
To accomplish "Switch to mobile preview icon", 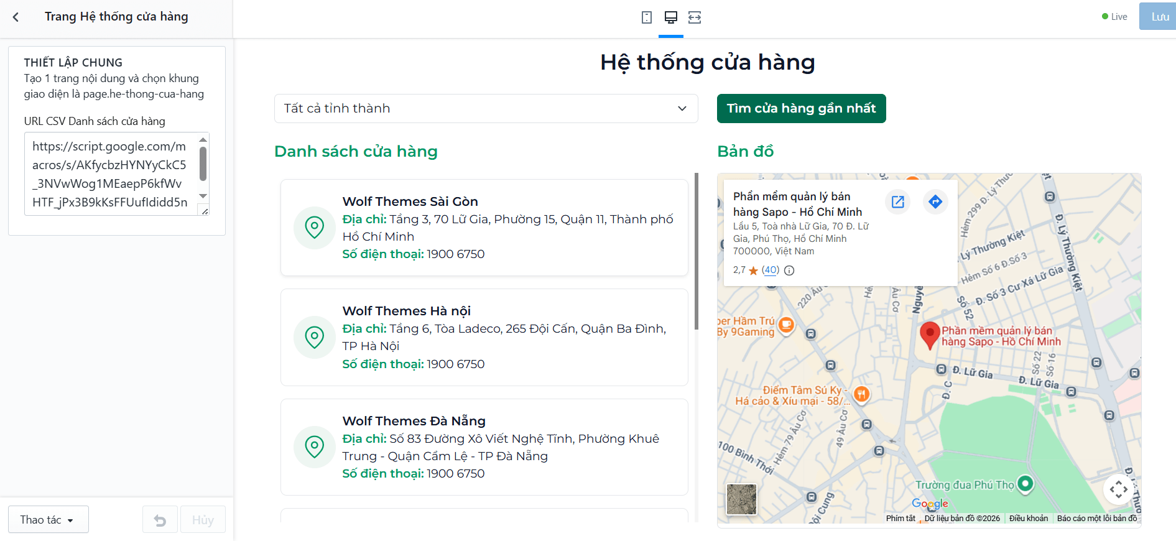I will pyautogui.click(x=647, y=17).
